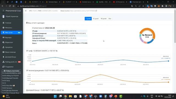176x99 pixels.
Task: Click new member 14:02 Aina Mani
Action: click(9, 86)
